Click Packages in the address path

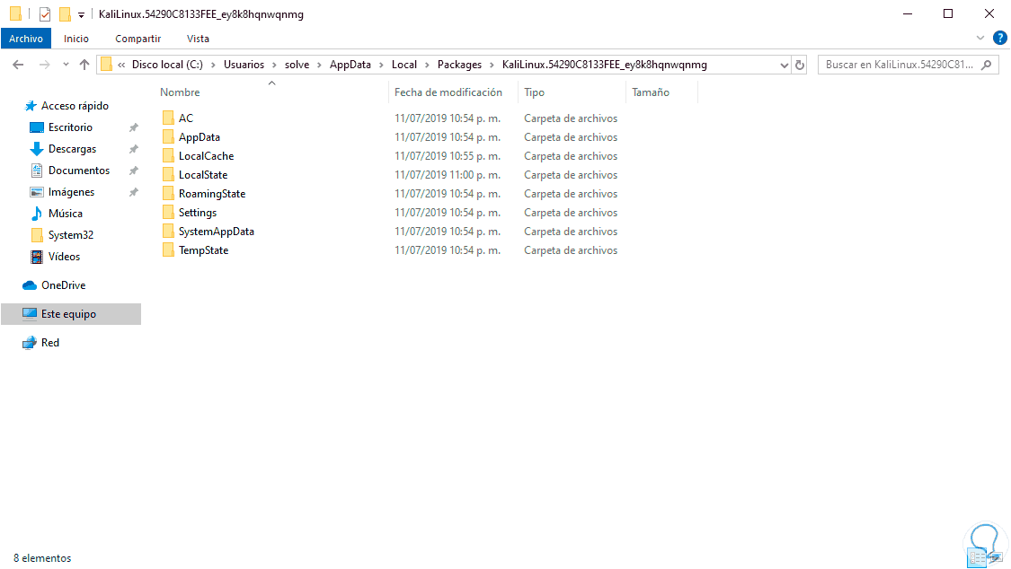tap(459, 65)
